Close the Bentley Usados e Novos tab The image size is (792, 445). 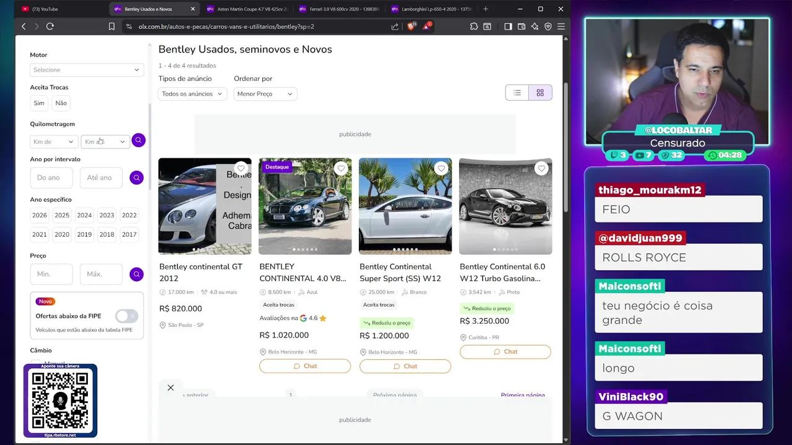(193, 9)
